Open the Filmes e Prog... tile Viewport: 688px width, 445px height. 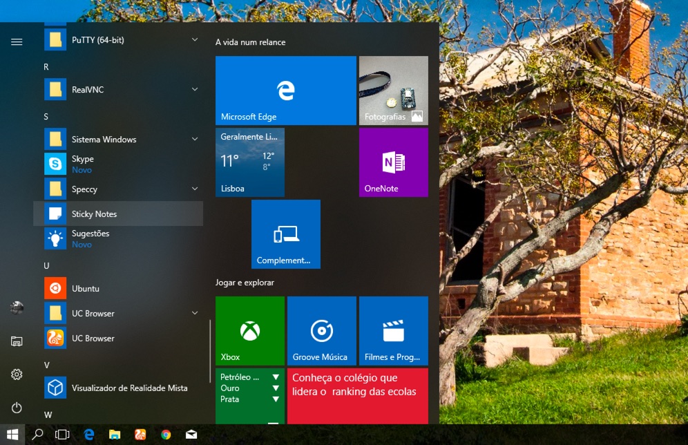pos(394,331)
